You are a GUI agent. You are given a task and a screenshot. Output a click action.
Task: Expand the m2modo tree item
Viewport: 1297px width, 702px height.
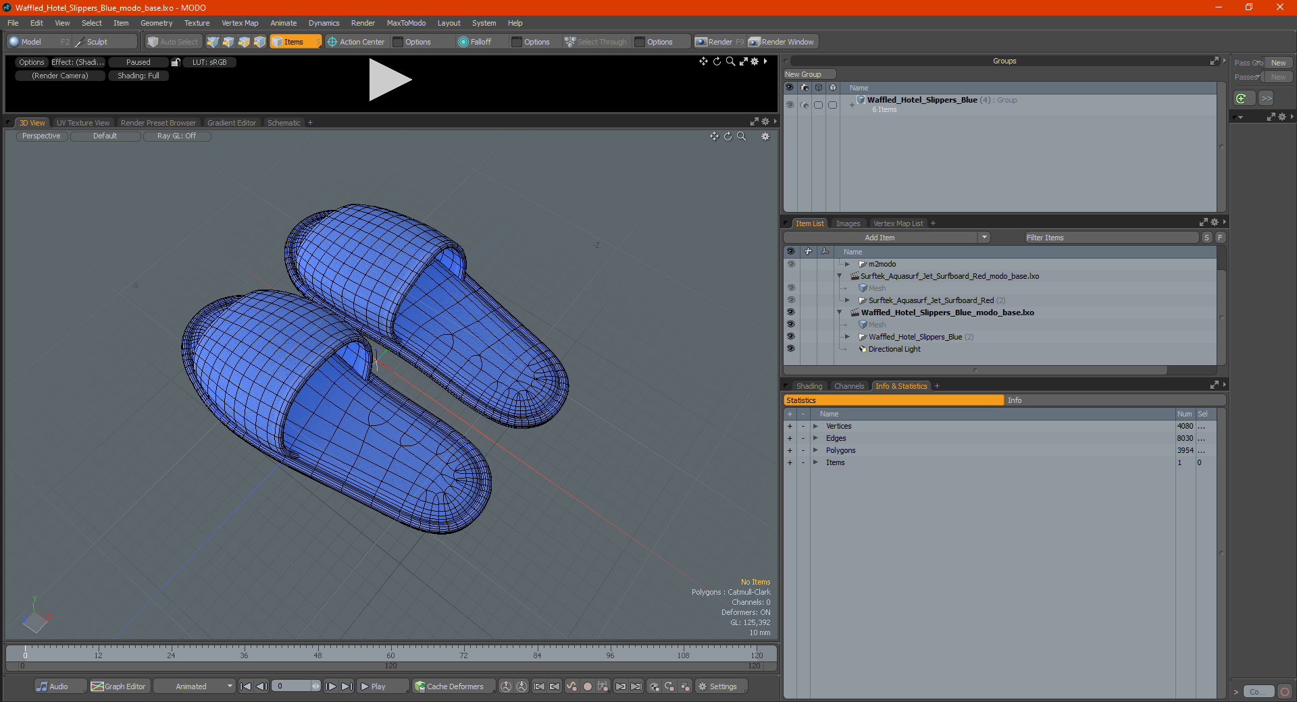coord(847,264)
